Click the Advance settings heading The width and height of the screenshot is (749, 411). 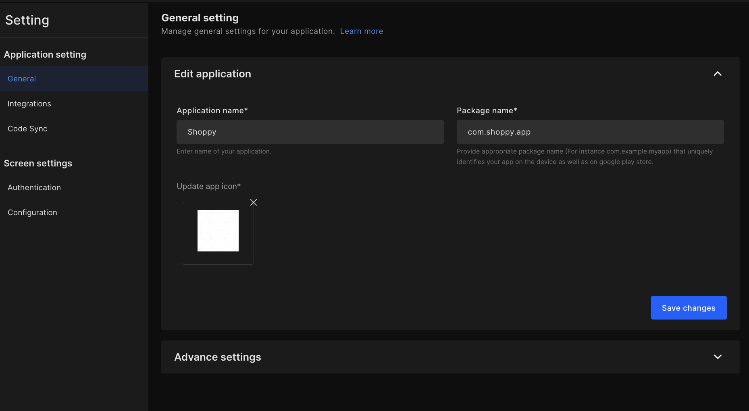click(x=218, y=357)
